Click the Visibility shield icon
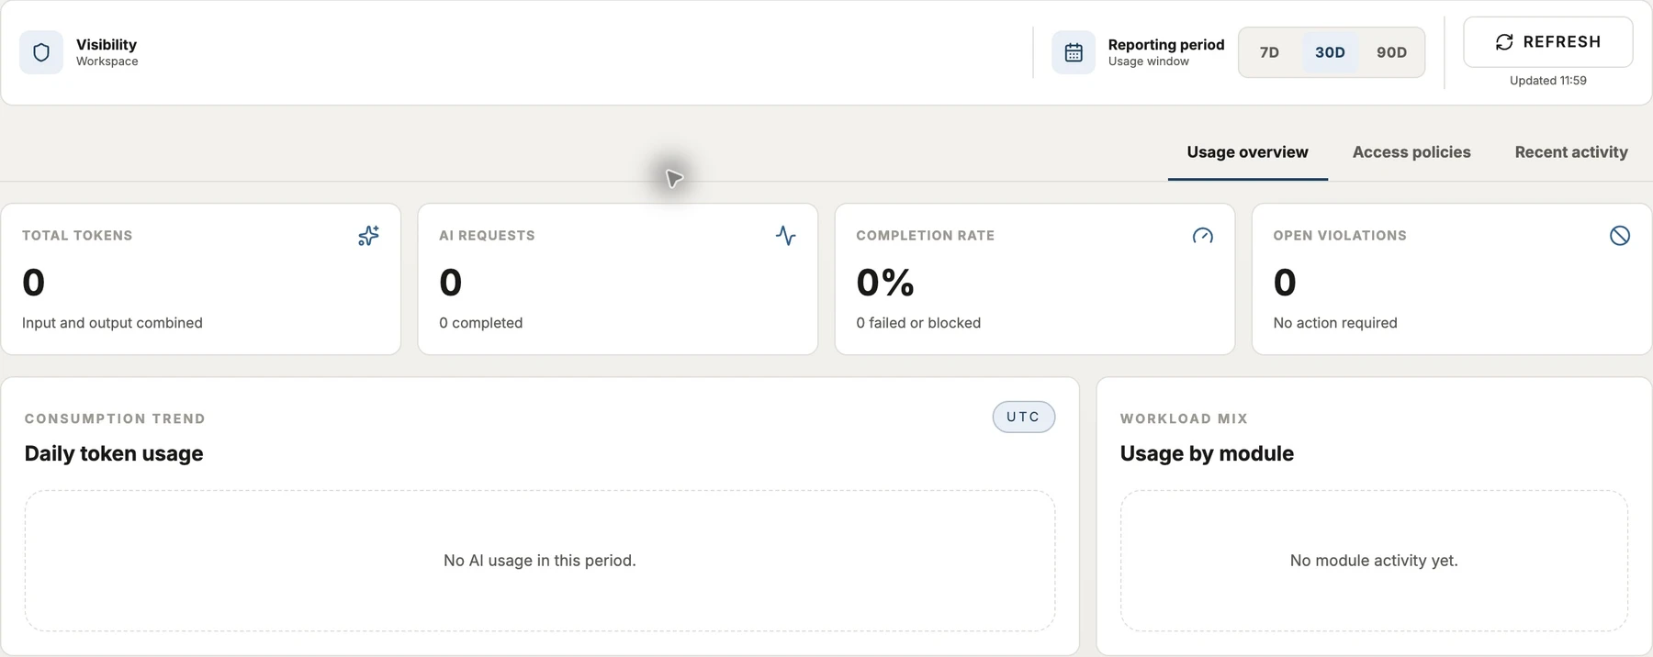 point(41,52)
